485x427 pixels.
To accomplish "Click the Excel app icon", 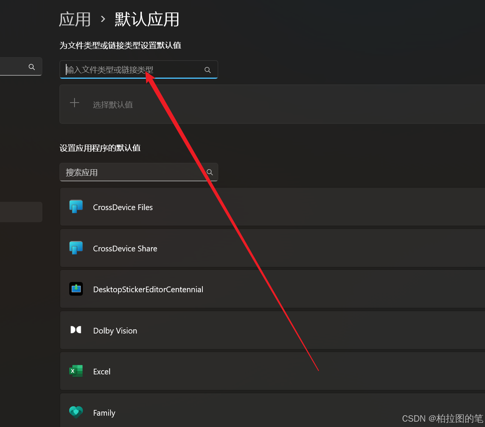I will (76, 371).
